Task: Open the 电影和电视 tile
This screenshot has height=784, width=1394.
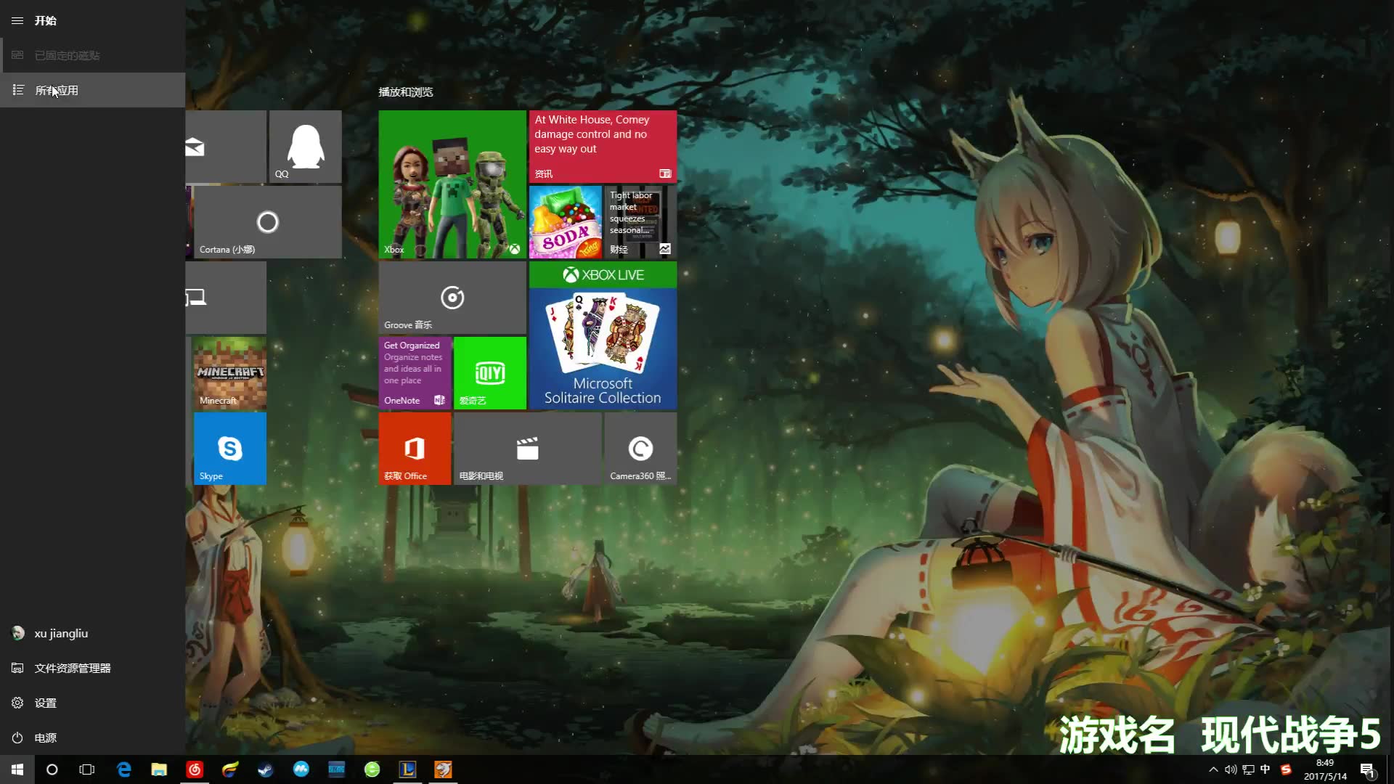Action: pos(528,449)
